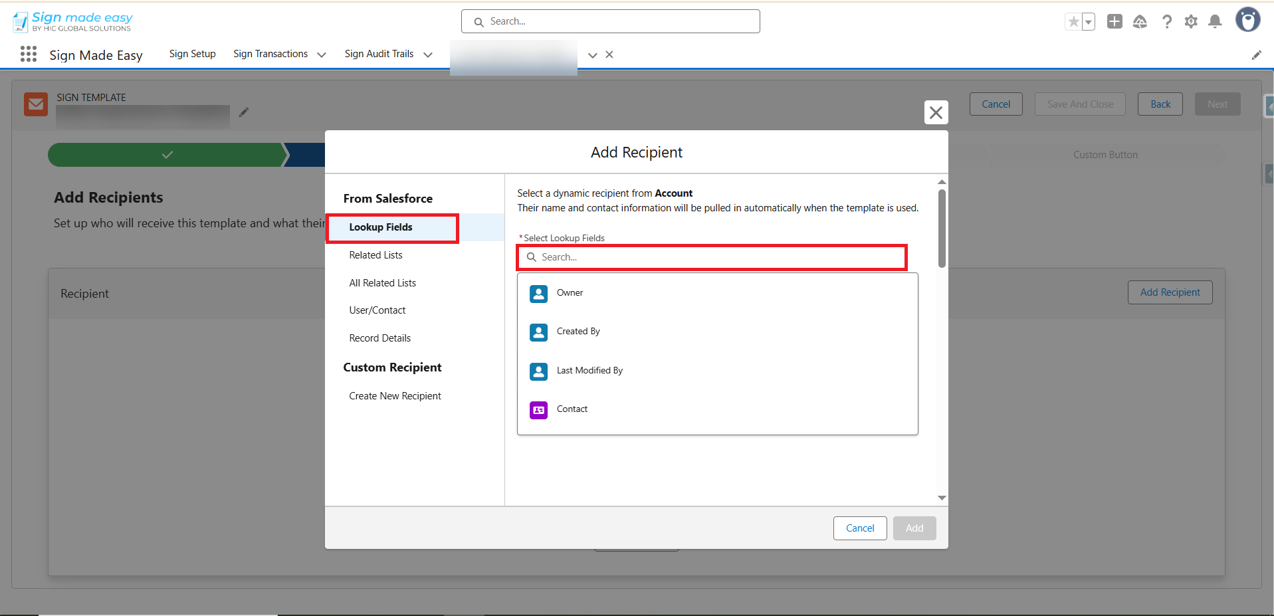Click the modal's vertical scrollbar

tap(942, 228)
